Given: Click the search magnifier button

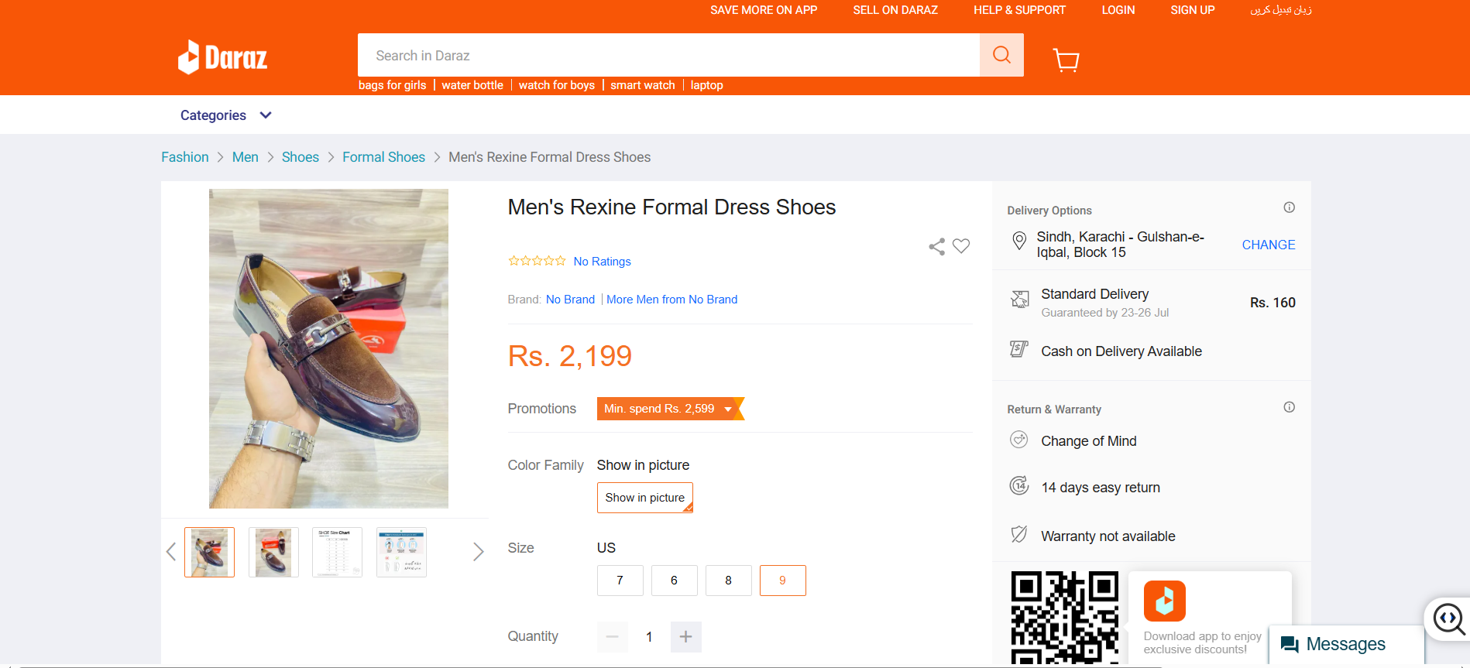Looking at the screenshot, I should [1001, 55].
